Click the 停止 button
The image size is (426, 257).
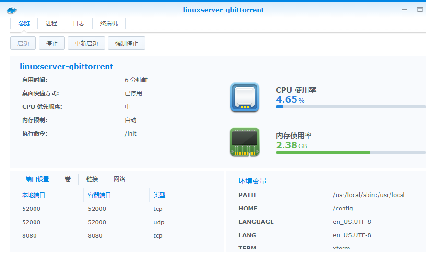pos(52,43)
